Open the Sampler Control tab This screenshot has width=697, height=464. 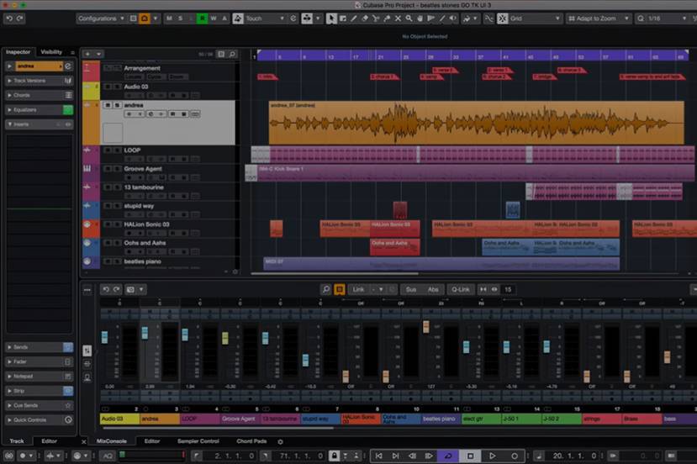[198, 441]
